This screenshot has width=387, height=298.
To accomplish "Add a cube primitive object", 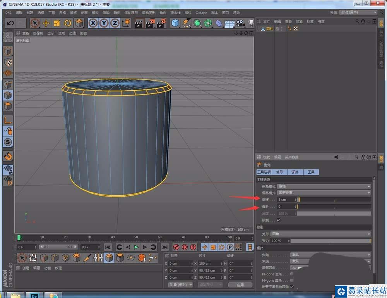I will coord(175,23).
